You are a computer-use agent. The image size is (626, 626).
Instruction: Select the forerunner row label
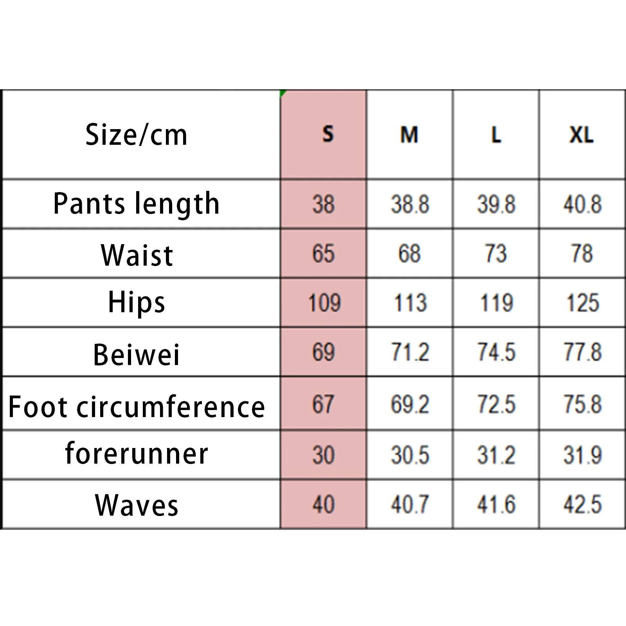click(137, 454)
